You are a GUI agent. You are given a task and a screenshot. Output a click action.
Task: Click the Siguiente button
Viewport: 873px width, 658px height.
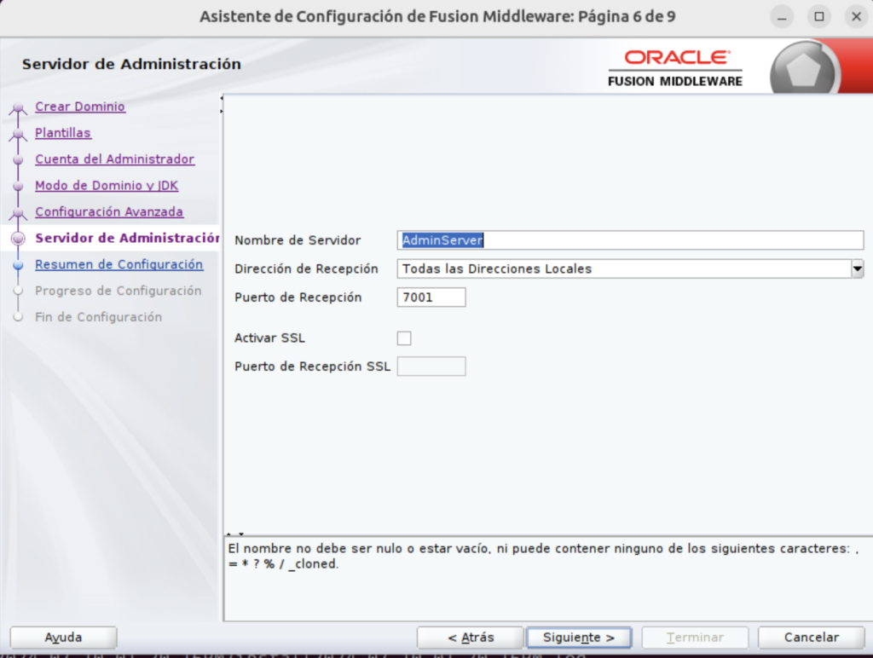(x=579, y=637)
